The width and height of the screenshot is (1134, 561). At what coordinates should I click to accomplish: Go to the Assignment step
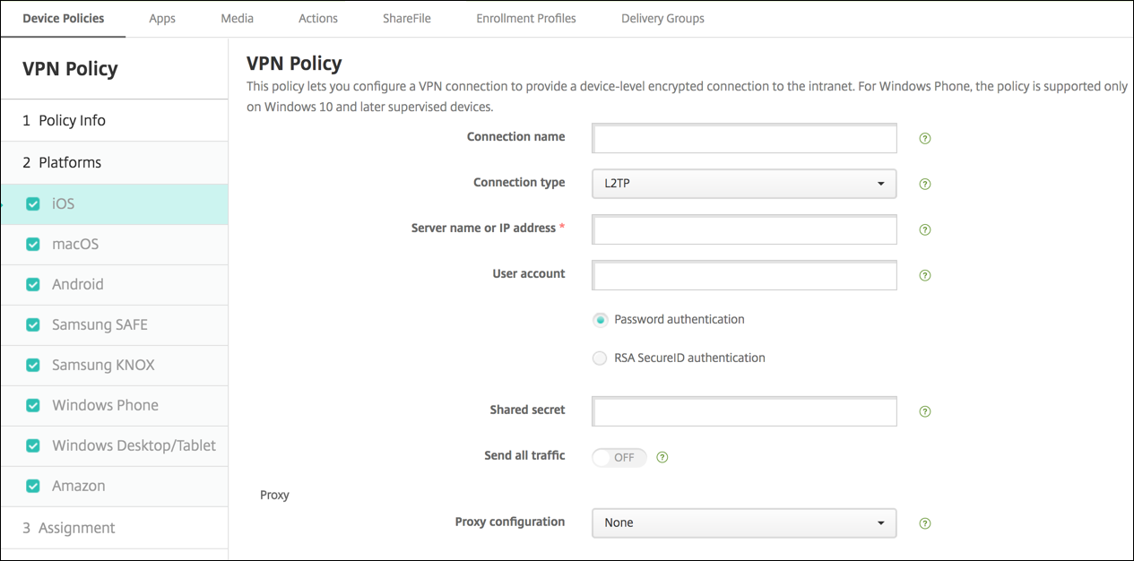pyautogui.click(x=68, y=528)
